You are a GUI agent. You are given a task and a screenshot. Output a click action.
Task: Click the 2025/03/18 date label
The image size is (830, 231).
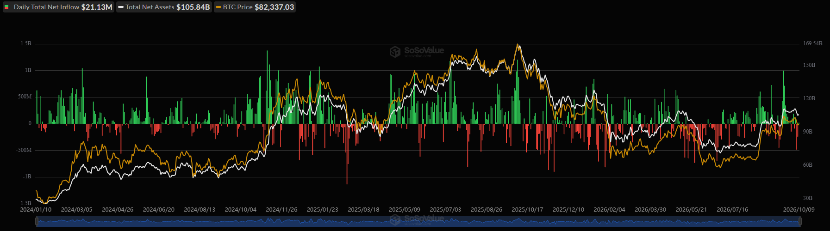(363, 210)
